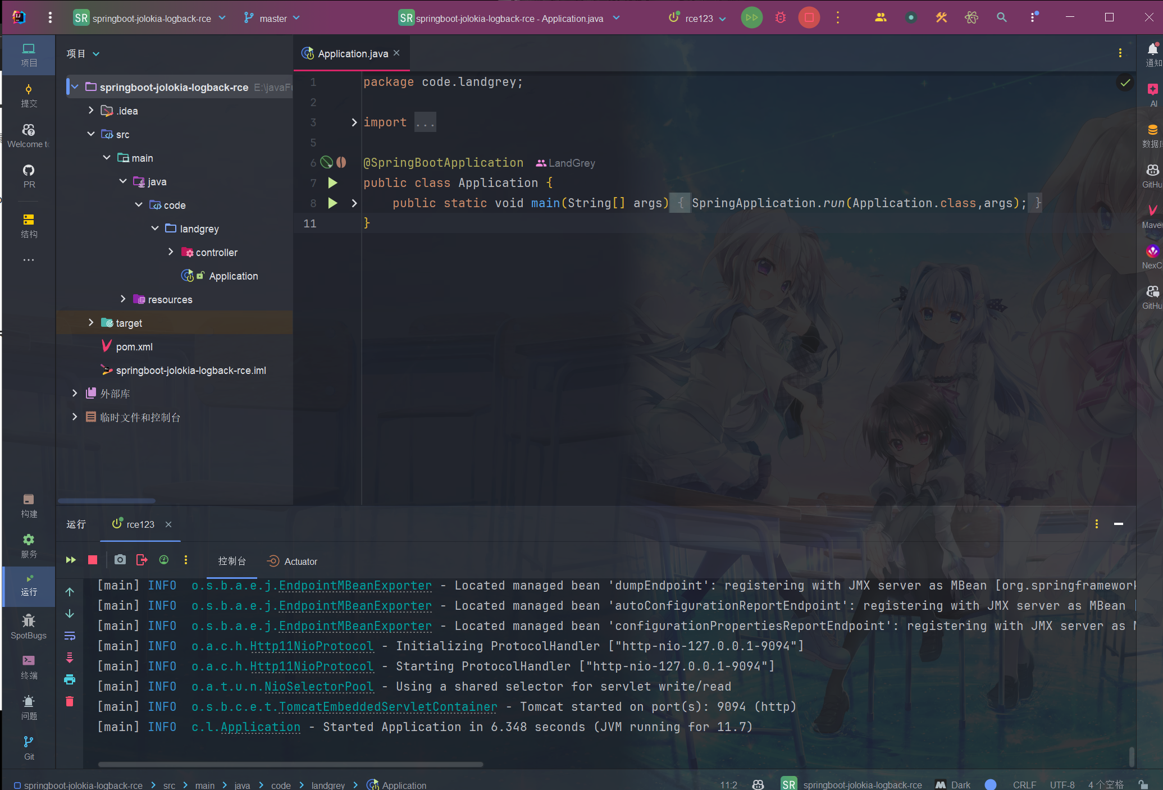Clear console with the trash icon

click(70, 701)
